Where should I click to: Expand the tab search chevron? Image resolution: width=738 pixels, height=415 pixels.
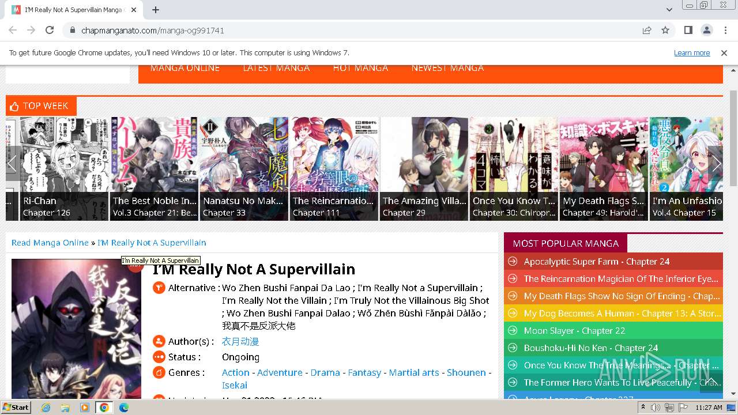tap(669, 10)
